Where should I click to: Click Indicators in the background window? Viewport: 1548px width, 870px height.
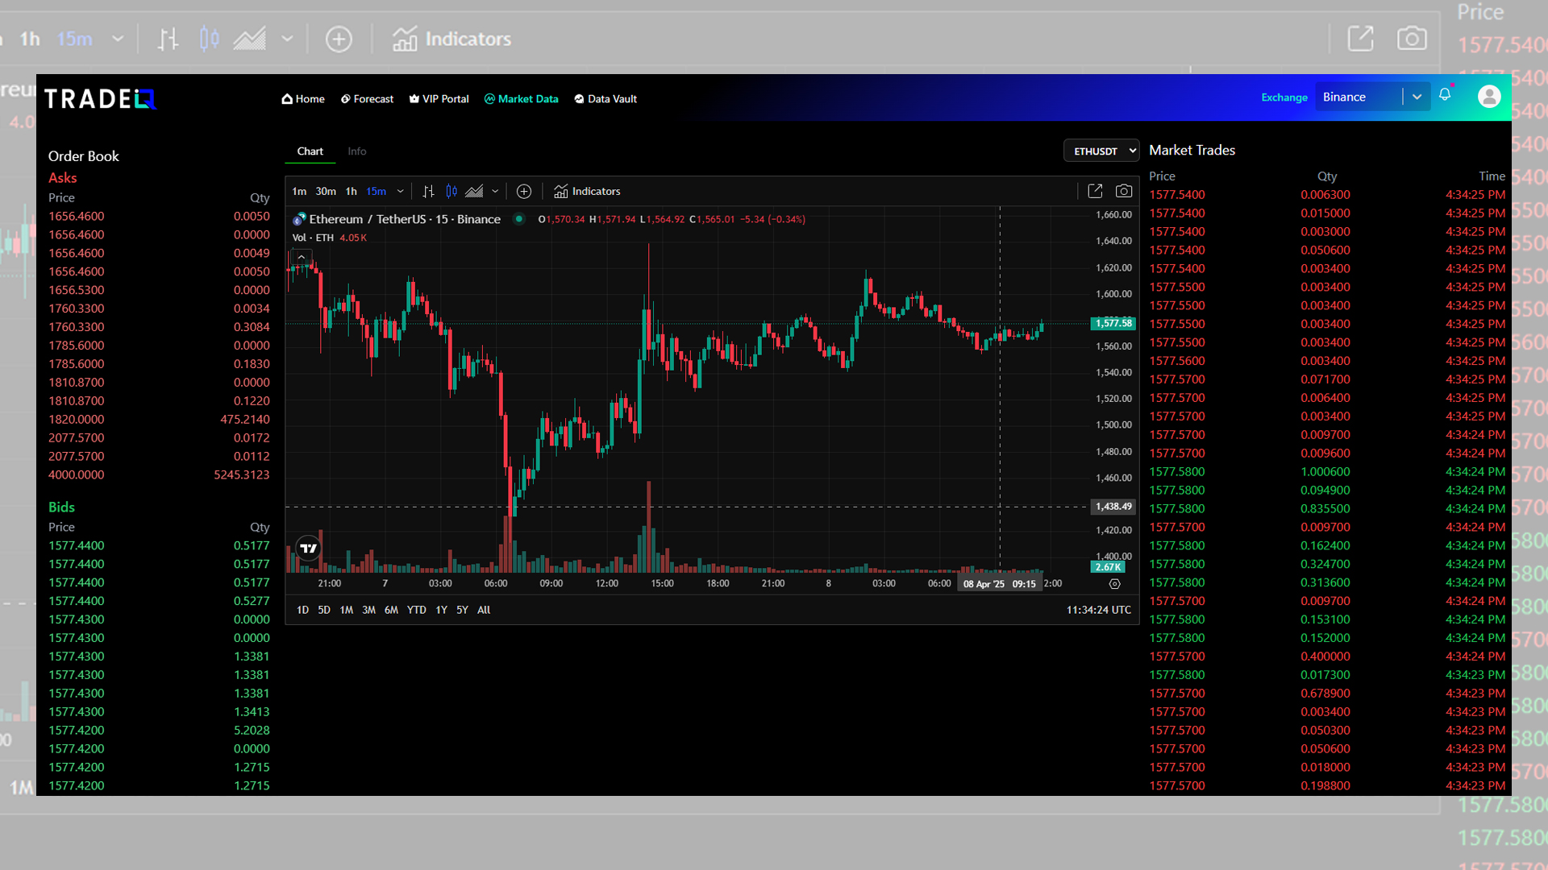(451, 39)
